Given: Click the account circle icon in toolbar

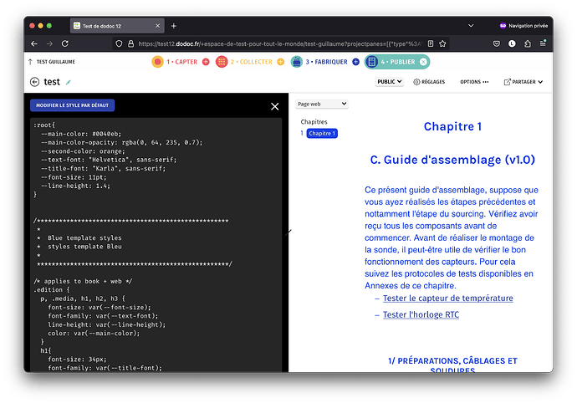Looking at the screenshot, I should tap(512, 43).
